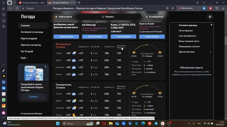Open Windows Start menu
227x127 pixels.
(58, 123)
